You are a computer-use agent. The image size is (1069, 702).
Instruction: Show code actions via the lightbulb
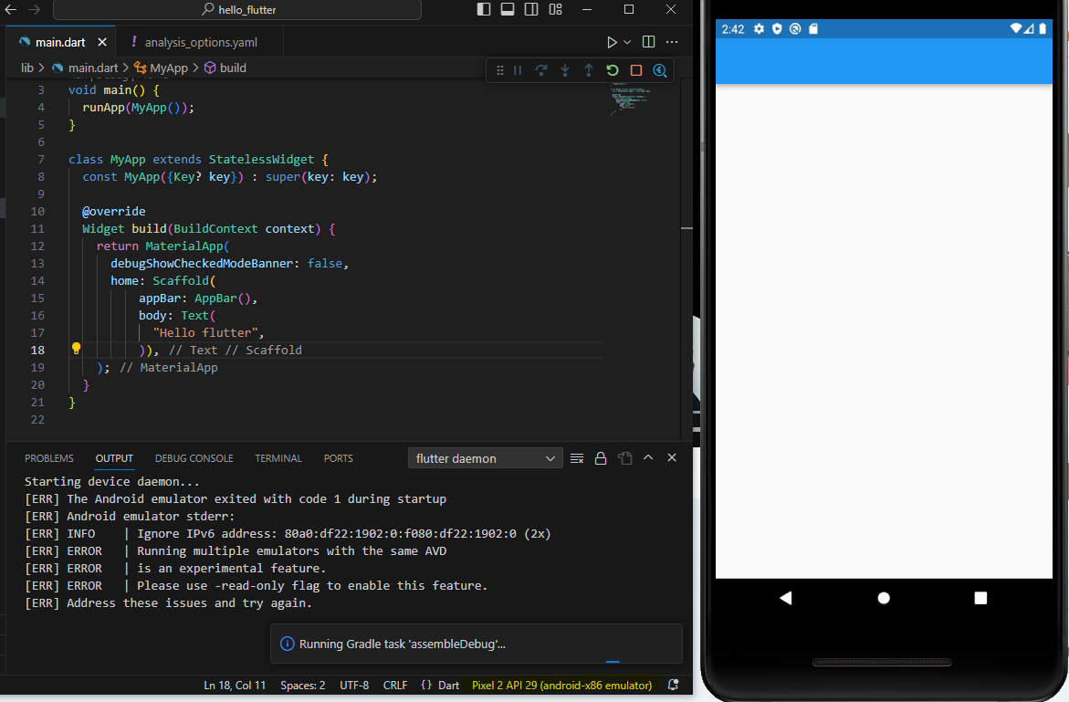pos(77,349)
